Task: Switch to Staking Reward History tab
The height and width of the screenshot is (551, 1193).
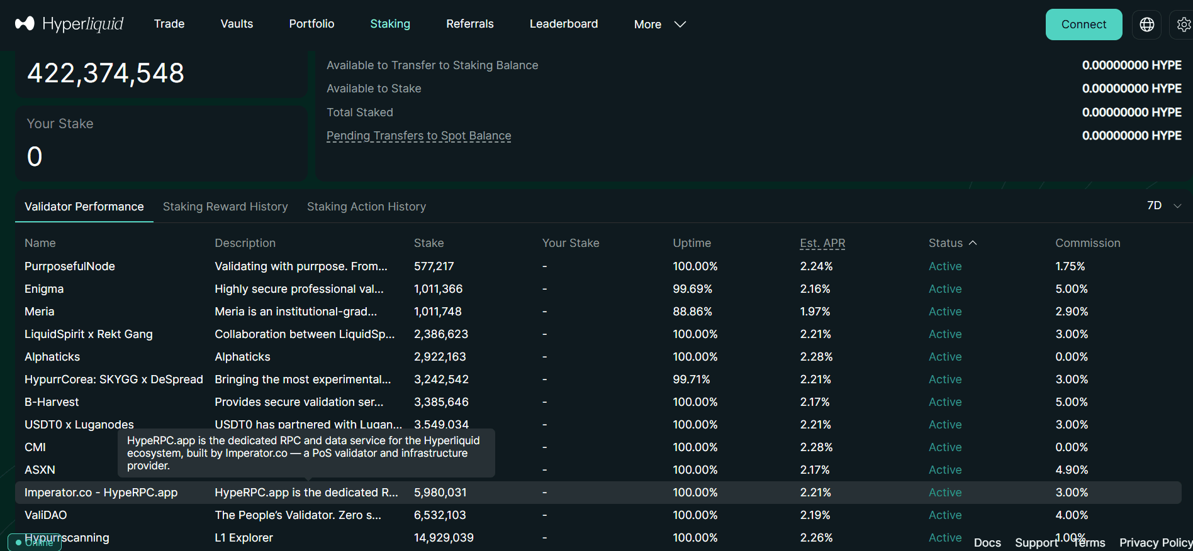Action: (225, 207)
